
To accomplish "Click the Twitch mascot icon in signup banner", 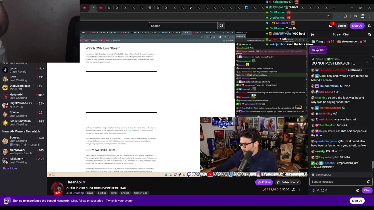I will [6, 201].
